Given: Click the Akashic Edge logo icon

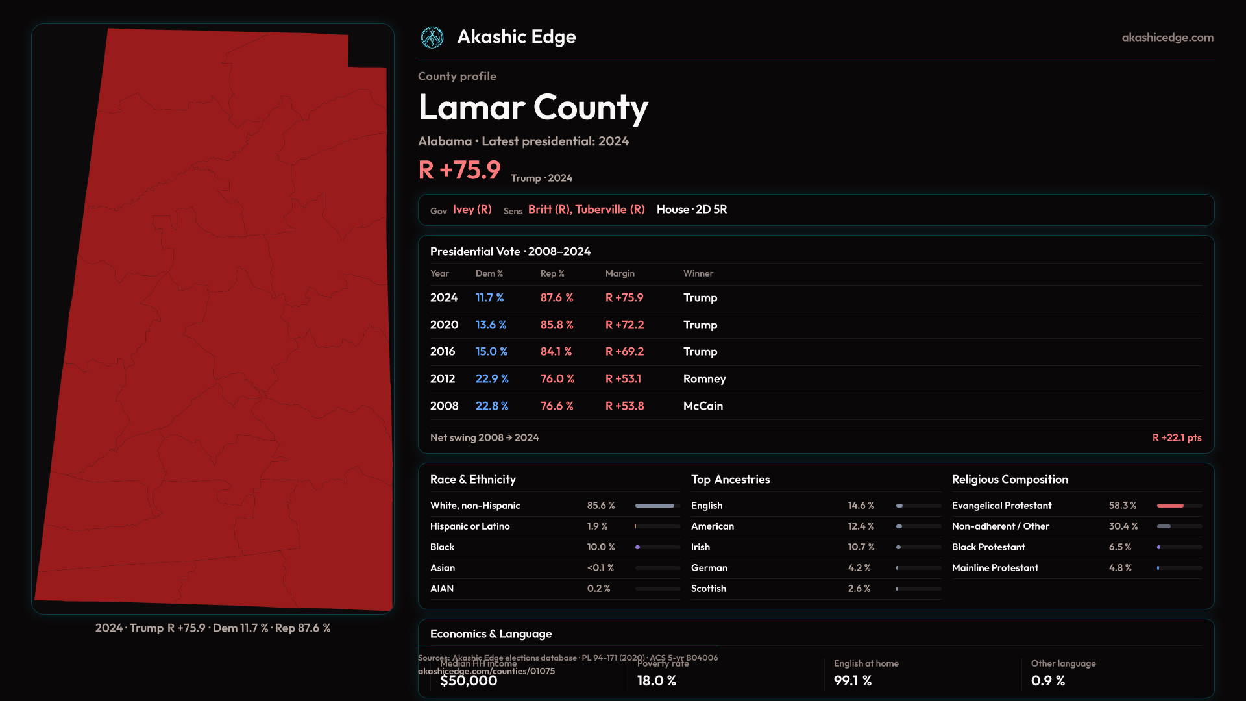Looking at the screenshot, I should pos(432,38).
